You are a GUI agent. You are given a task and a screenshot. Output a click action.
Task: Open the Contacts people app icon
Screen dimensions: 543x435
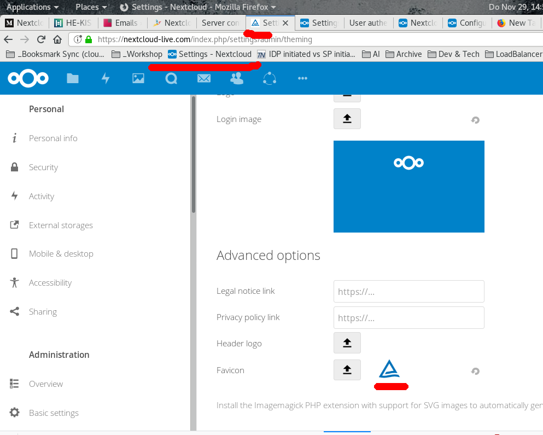coord(237,78)
